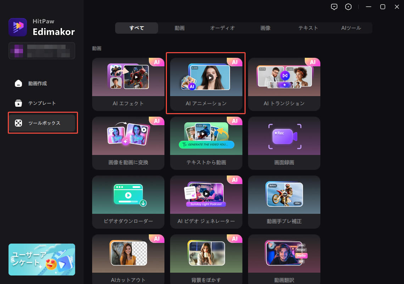Screen dimensions: 404x284
Task: Open the ビデオダウンローダー tool
Action: [x=128, y=202]
